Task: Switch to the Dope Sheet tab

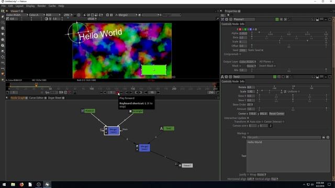Action: tap(54, 98)
